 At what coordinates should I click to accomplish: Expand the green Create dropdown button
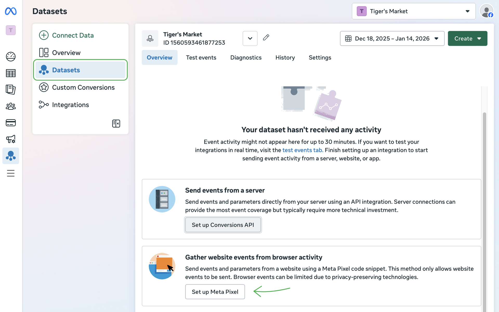467,38
